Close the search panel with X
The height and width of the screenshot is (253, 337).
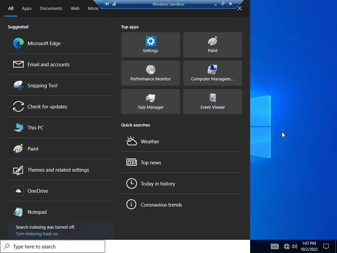(240, 8)
